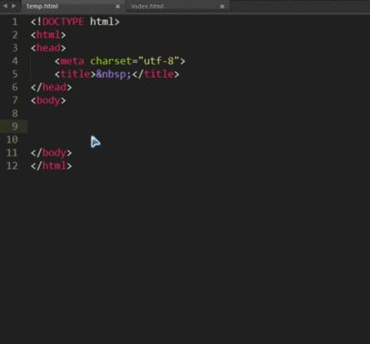The image size is (370, 344).
Task: Click line number 8 in the gutter
Action: [x=15, y=114]
